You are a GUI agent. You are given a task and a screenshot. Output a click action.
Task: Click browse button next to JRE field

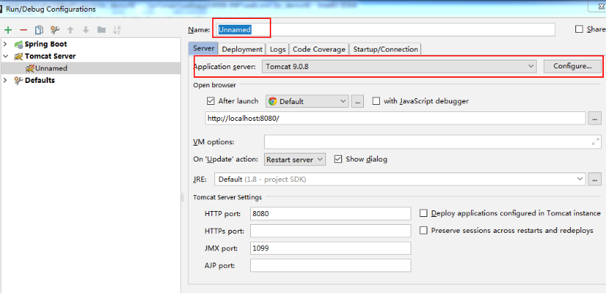[x=595, y=179]
